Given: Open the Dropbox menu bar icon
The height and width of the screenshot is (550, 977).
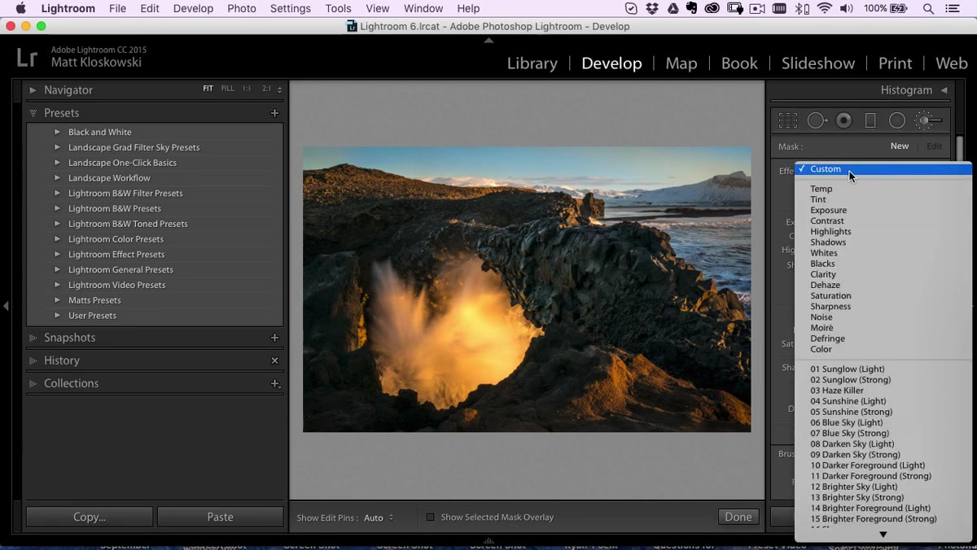Looking at the screenshot, I should (652, 8).
